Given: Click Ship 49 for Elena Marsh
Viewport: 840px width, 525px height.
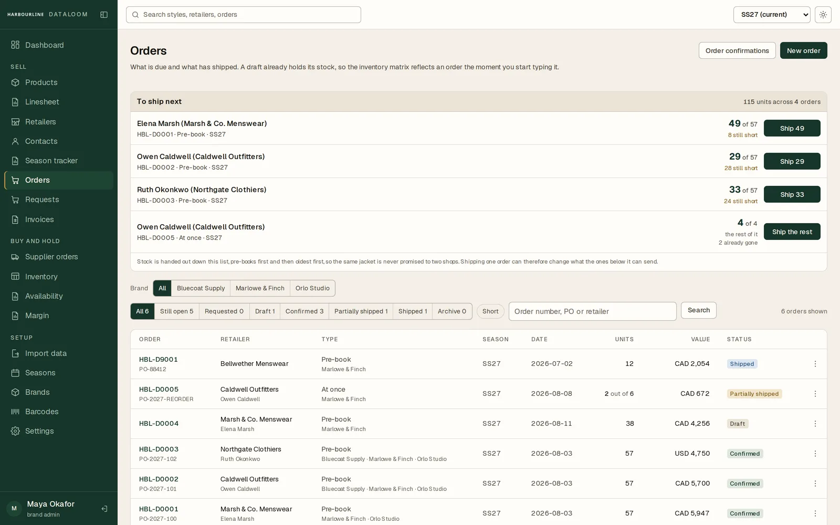Looking at the screenshot, I should 792,128.
